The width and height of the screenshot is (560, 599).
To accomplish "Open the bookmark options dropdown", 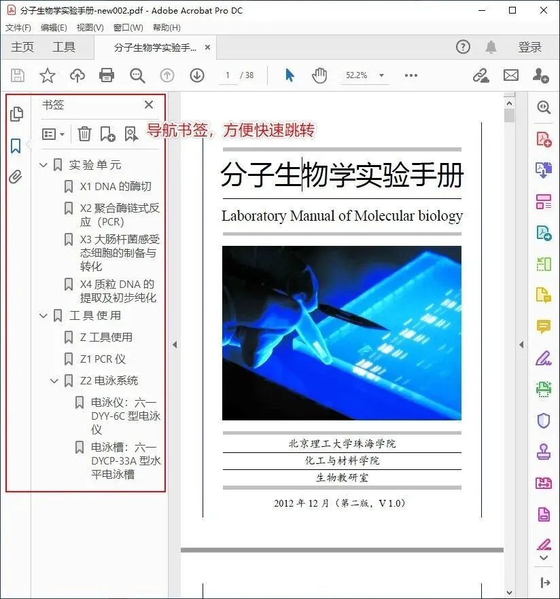I will click(53, 134).
